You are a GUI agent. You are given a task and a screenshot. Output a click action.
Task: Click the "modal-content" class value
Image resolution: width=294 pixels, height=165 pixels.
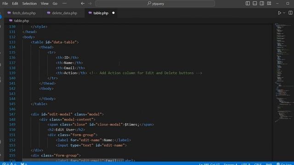78,119
